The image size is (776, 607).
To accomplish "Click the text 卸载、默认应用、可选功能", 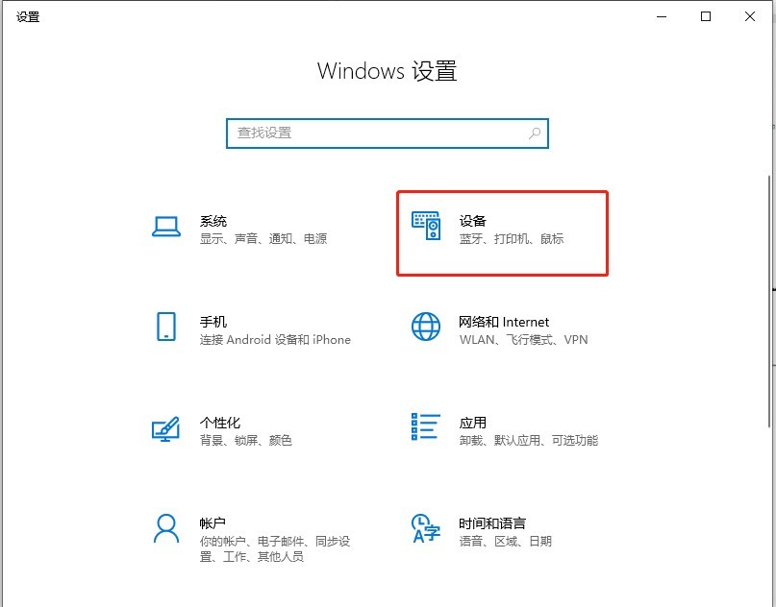I will pos(529,440).
